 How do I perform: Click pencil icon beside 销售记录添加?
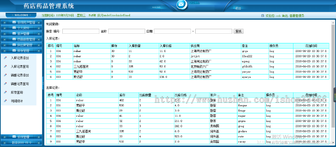coord(6,75)
